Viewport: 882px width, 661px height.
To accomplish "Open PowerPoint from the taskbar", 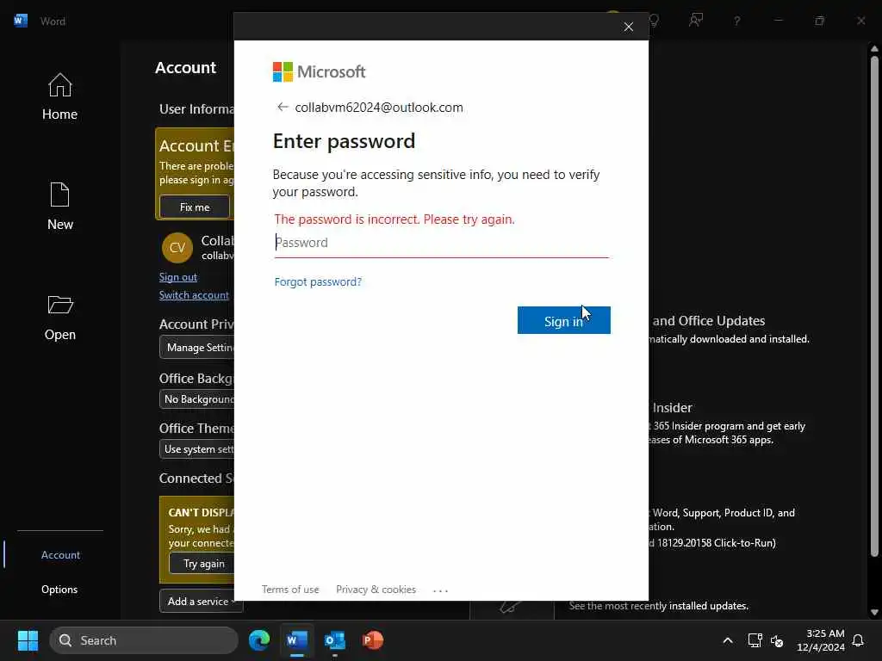I will click(x=372, y=640).
